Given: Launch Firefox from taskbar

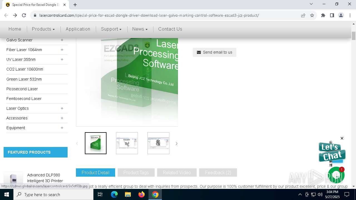Looking at the screenshot, I should coord(142,194).
